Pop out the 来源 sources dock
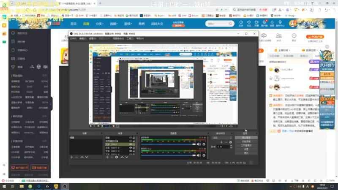This screenshot has height=190, width=338. pos(137,133)
